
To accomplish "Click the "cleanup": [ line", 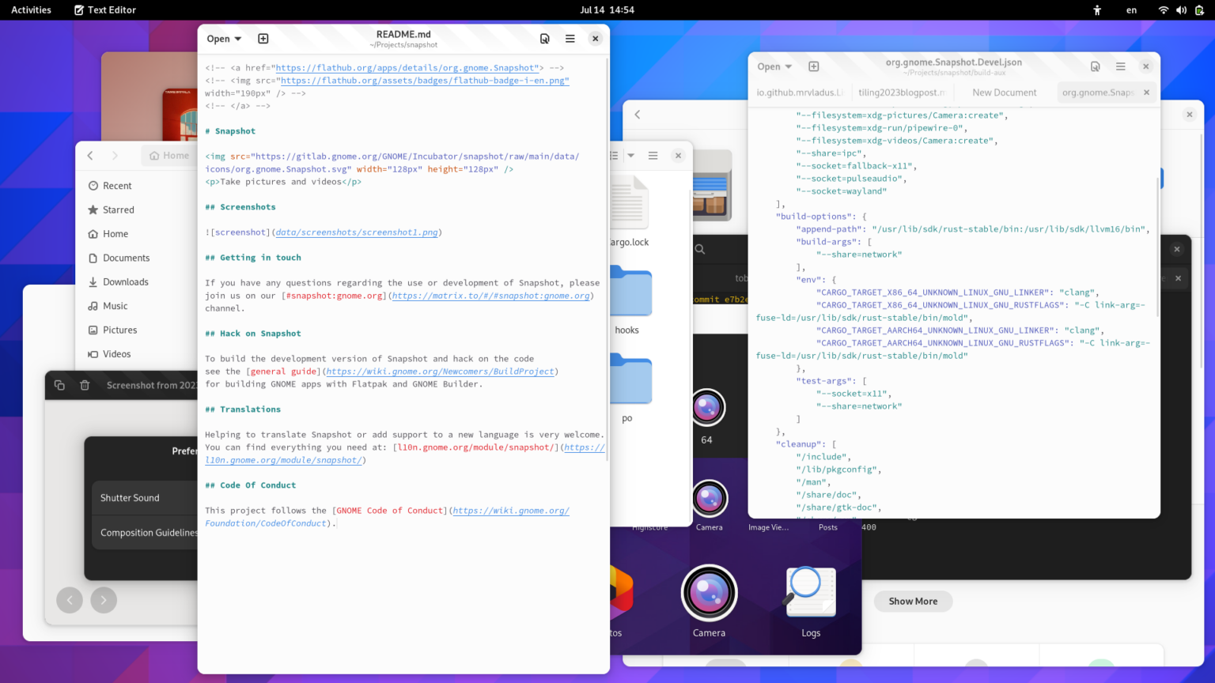I will 806,444.
